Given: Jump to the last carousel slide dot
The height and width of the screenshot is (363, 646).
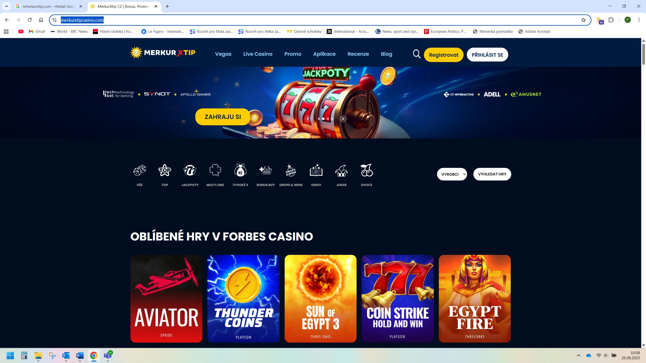Looking at the screenshot, I should (332, 119).
